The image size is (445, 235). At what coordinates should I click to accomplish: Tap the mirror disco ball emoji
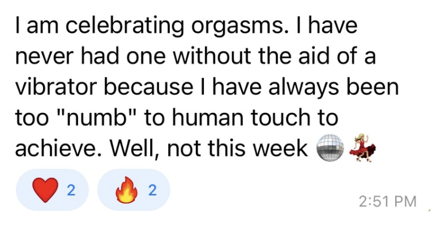(330, 148)
